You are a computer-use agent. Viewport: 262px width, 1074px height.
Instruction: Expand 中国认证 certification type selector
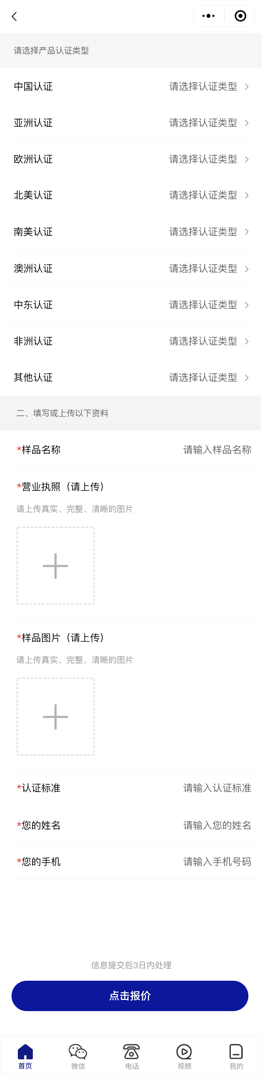209,86
